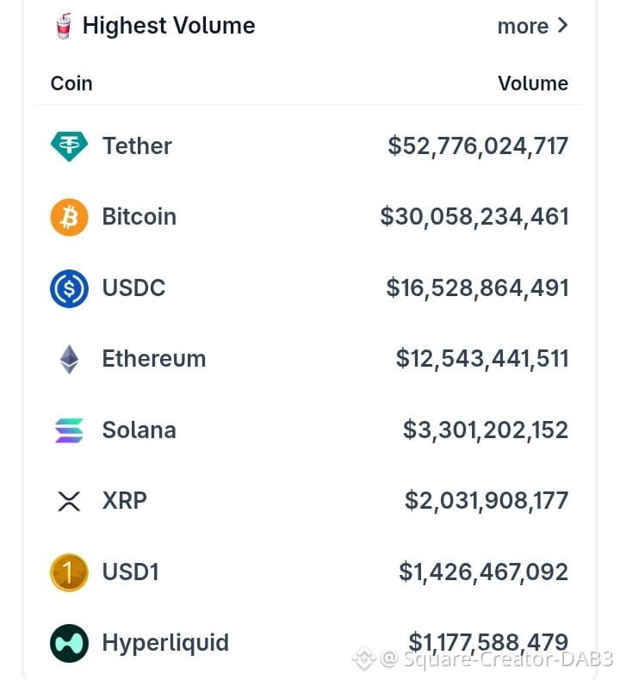Click Solana's volume value $3,301,202,152

coord(486,430)
